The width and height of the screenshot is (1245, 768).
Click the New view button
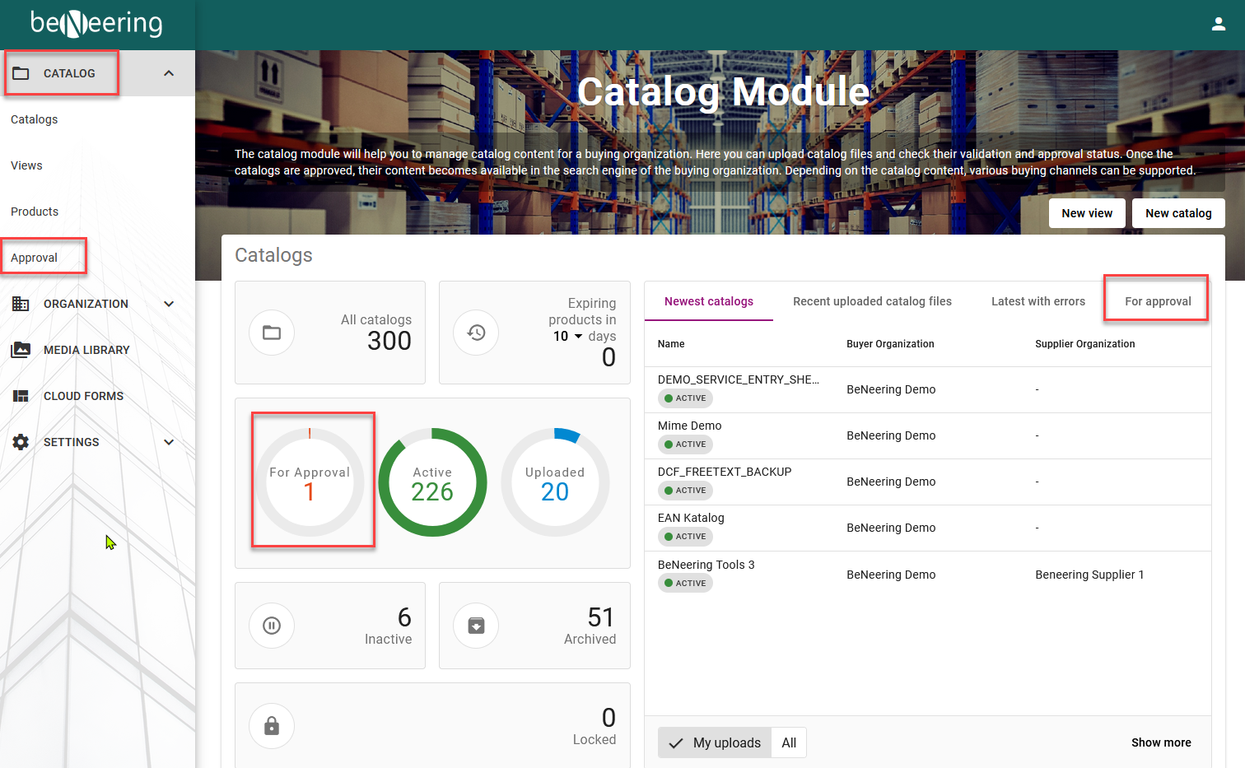coord(1087,213)
